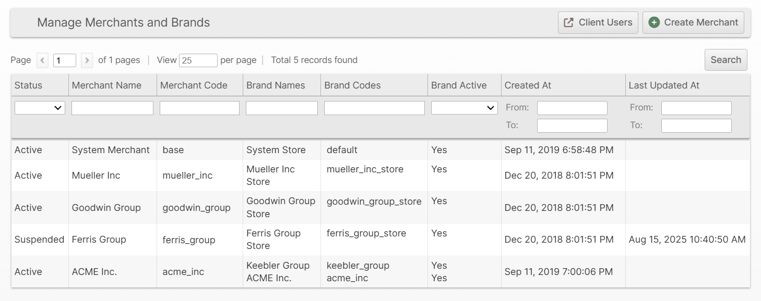Image resolution: width=761 pixels, height=301 pixels.
Task: Focus the Merchant Code filter field
Action: (199, 108)
